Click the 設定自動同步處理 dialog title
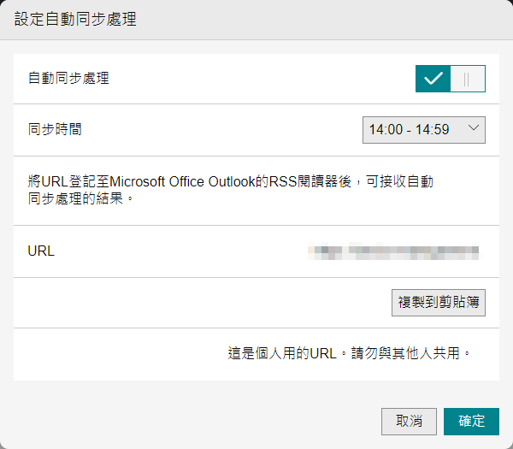Image resolution: width=513 pixels, height=449 pixels. (x=75, y=20)
